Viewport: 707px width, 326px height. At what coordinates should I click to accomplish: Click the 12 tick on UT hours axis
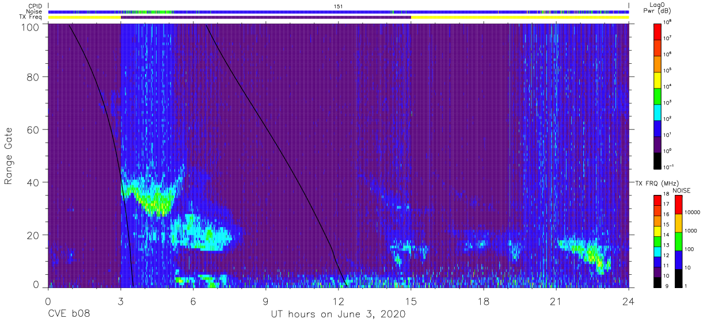point(339,301)
